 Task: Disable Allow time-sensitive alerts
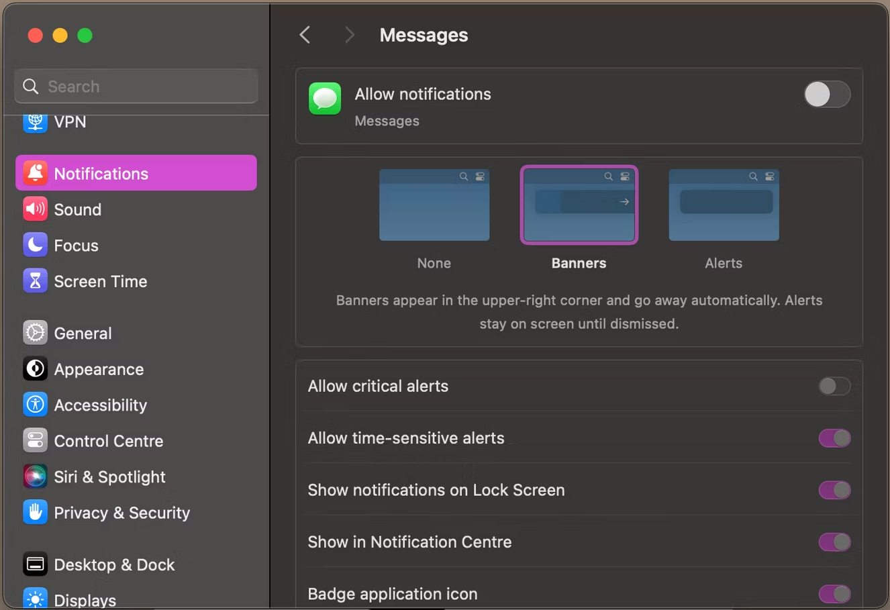click(x=834, y=438)
